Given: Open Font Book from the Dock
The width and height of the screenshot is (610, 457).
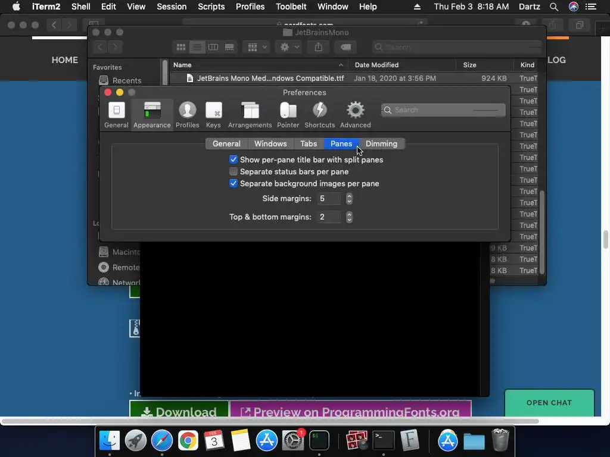Looking at the screenshot, I should coord(410,440).
